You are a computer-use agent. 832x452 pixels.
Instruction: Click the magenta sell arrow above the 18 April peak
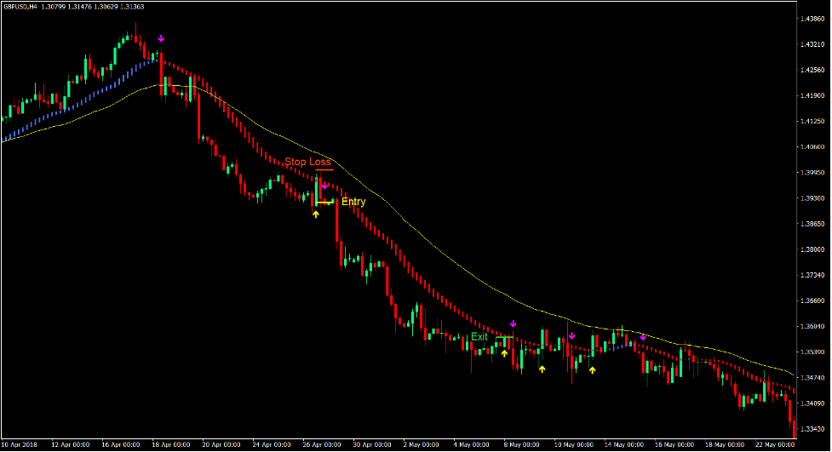coord(161,39)
